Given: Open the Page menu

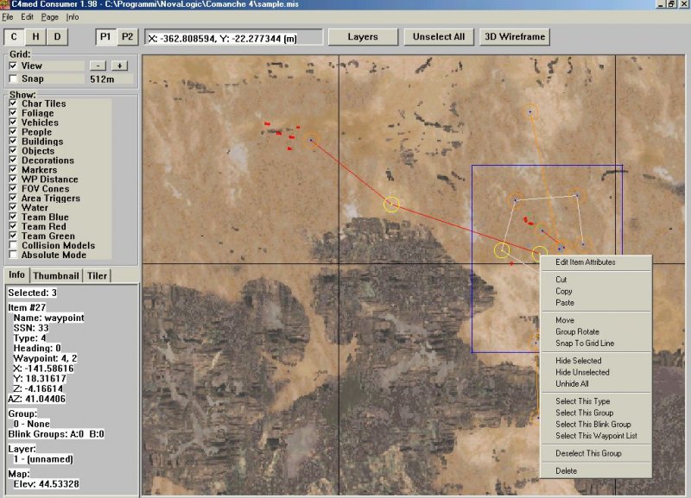Looking at the screenshot, I should [50, 16].
